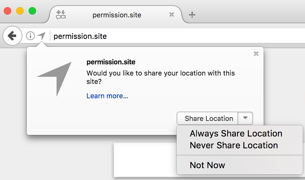This screenshot has width=305, height=180.
Task: Click the white page content area
Action: 145,159
